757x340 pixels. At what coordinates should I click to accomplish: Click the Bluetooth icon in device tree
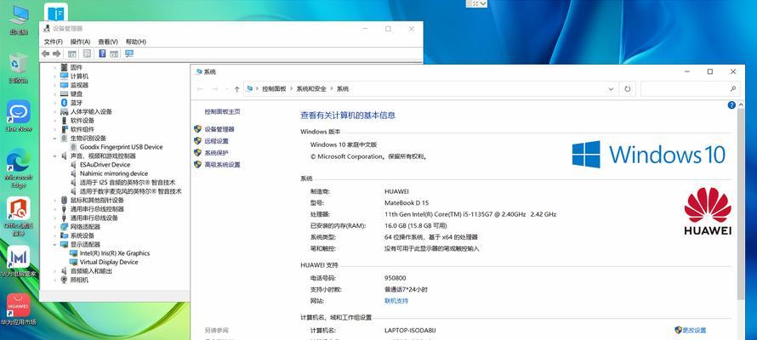[x=64, y=103]
